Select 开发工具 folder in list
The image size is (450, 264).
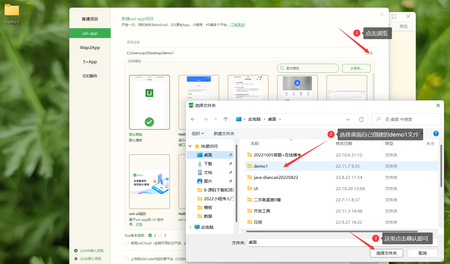[341, 211]
